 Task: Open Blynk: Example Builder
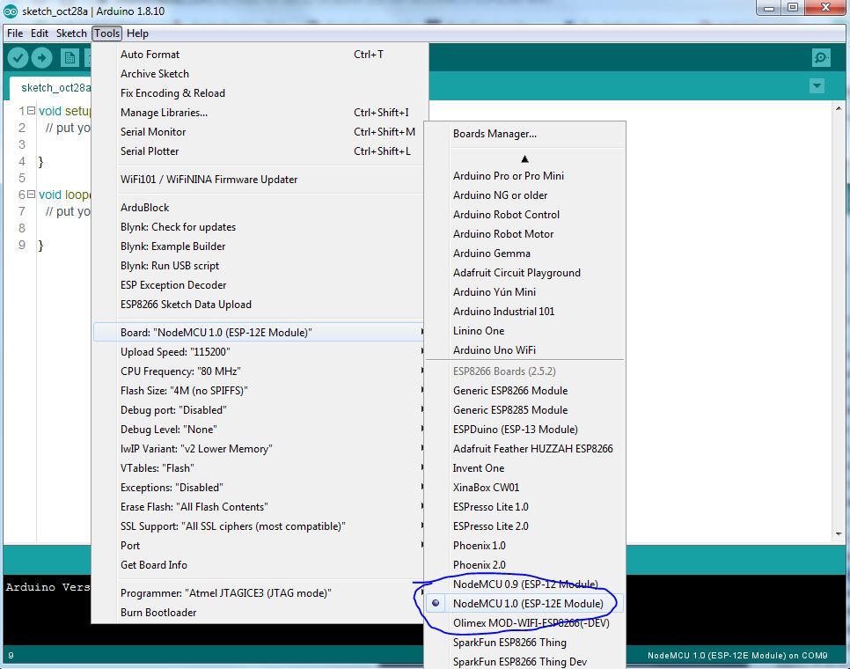259,246
